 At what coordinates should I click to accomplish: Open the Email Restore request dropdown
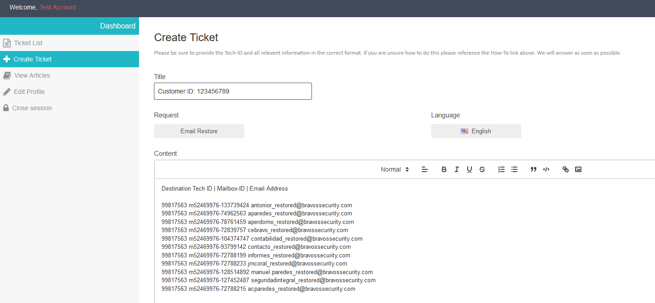click(x=199, y=131)
